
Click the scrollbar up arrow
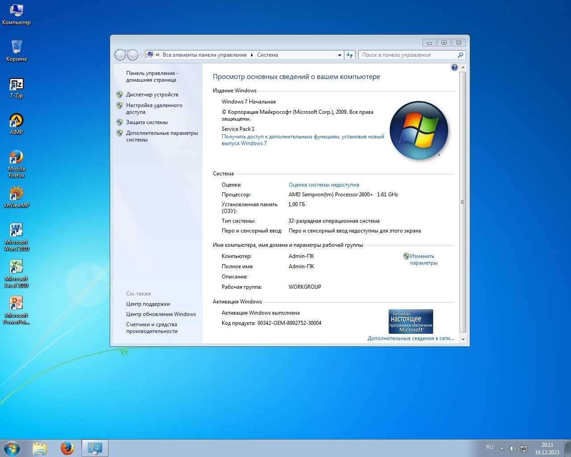[463, 67]
